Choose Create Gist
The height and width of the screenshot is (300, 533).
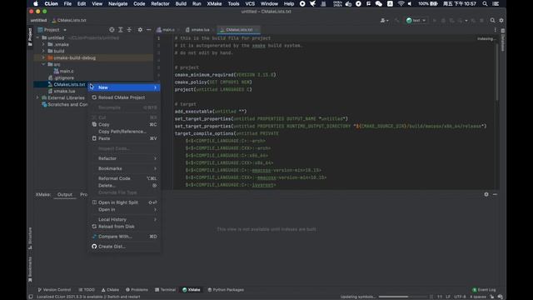pos(124,247)
